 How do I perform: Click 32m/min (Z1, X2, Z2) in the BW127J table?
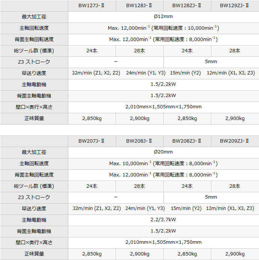point(96,73)
